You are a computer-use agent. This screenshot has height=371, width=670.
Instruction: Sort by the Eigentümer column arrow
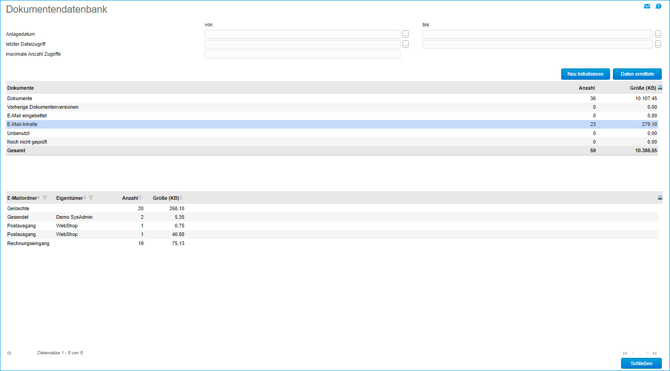[x=85, y=198]
